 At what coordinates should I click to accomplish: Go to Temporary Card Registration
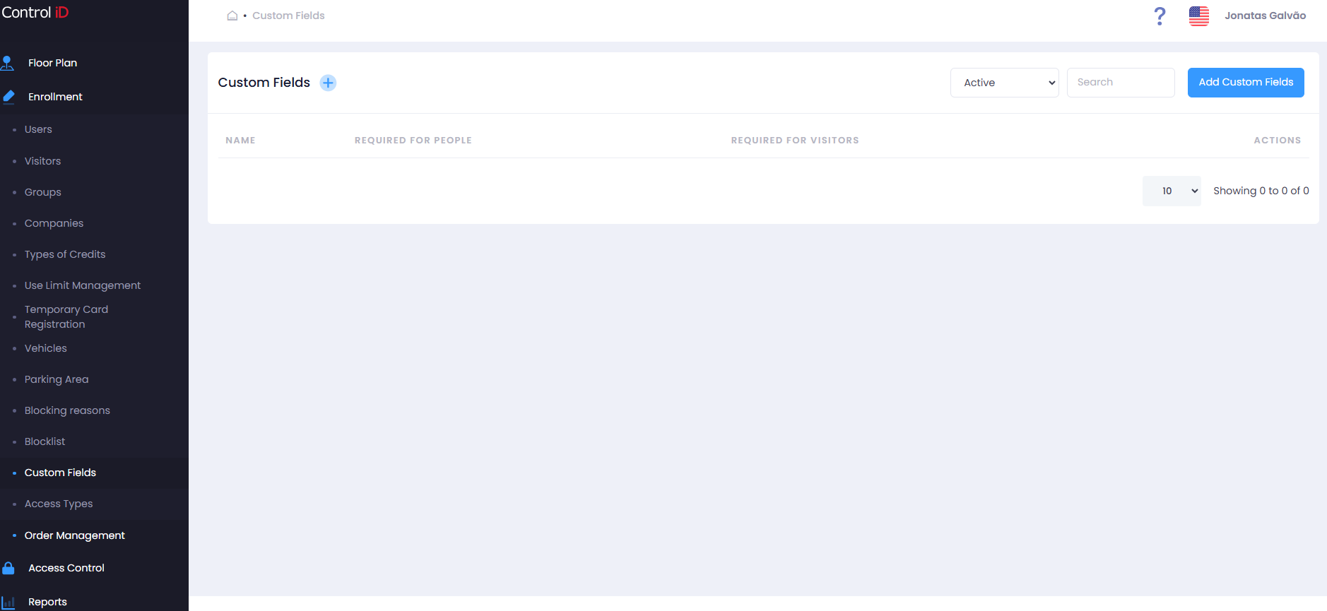coord(66,316)
